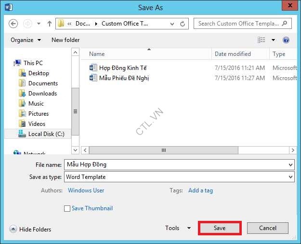Select the Custom Office T... breadcrumb segment

pos(125,24)
